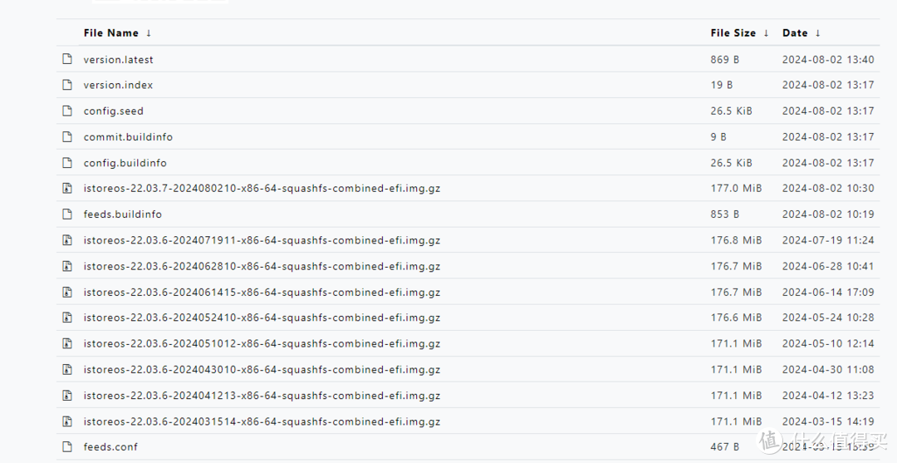Screen dimensions: 897x463
Task: Click the archive icon beside istoreos-22.03.6-2024062810 image
Action: pos(67,265)
